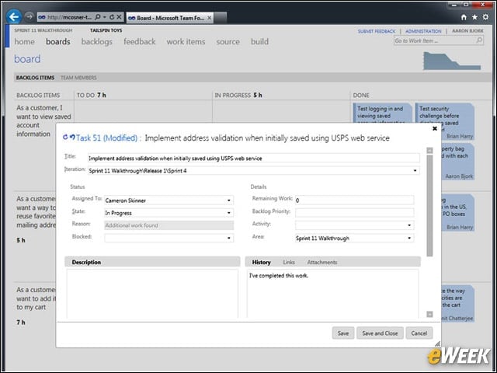Open the Submit Feedback link

377,31
